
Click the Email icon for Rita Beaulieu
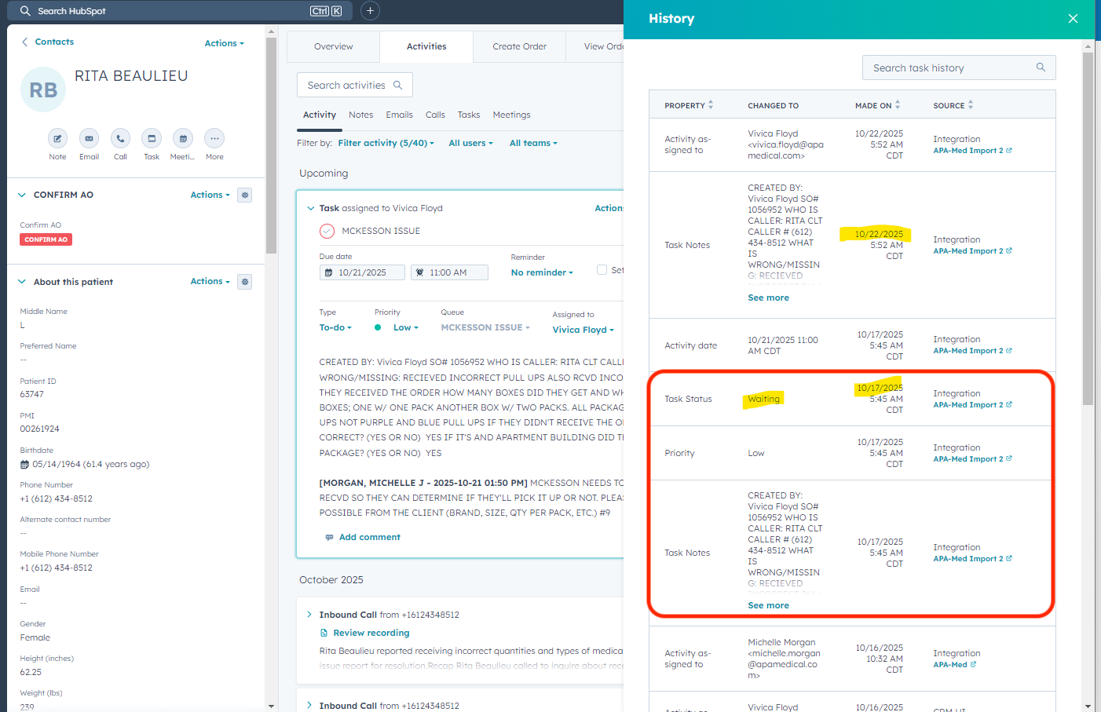(89, 139)
